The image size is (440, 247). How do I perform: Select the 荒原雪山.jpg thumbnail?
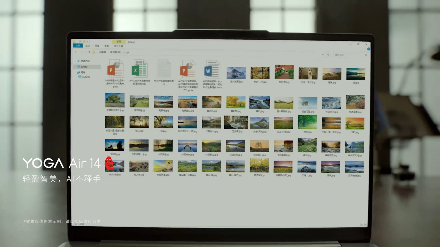pos(188,102)
